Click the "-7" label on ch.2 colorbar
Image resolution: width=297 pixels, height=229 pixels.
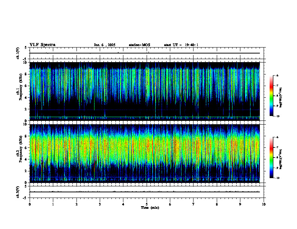[277, 147]
